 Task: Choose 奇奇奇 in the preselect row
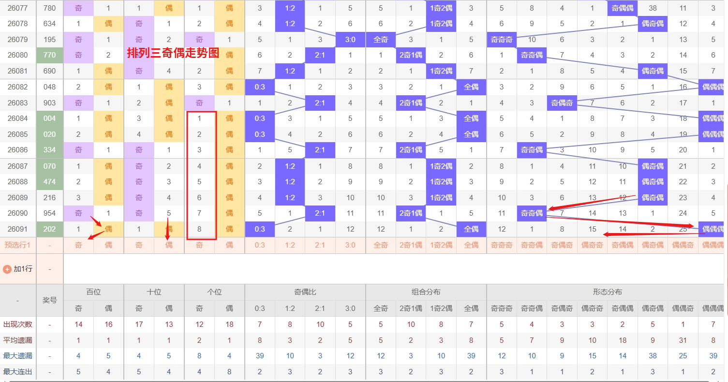[x=502, y=245]
